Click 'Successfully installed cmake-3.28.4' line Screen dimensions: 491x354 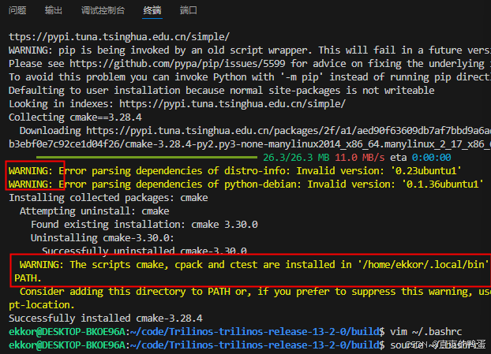coord(106,319)
